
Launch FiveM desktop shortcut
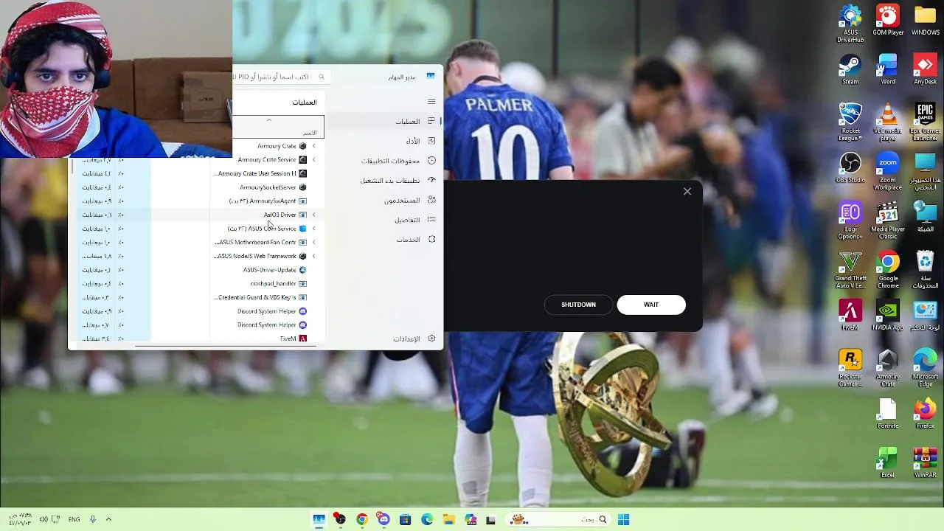(x=850, y=316)
